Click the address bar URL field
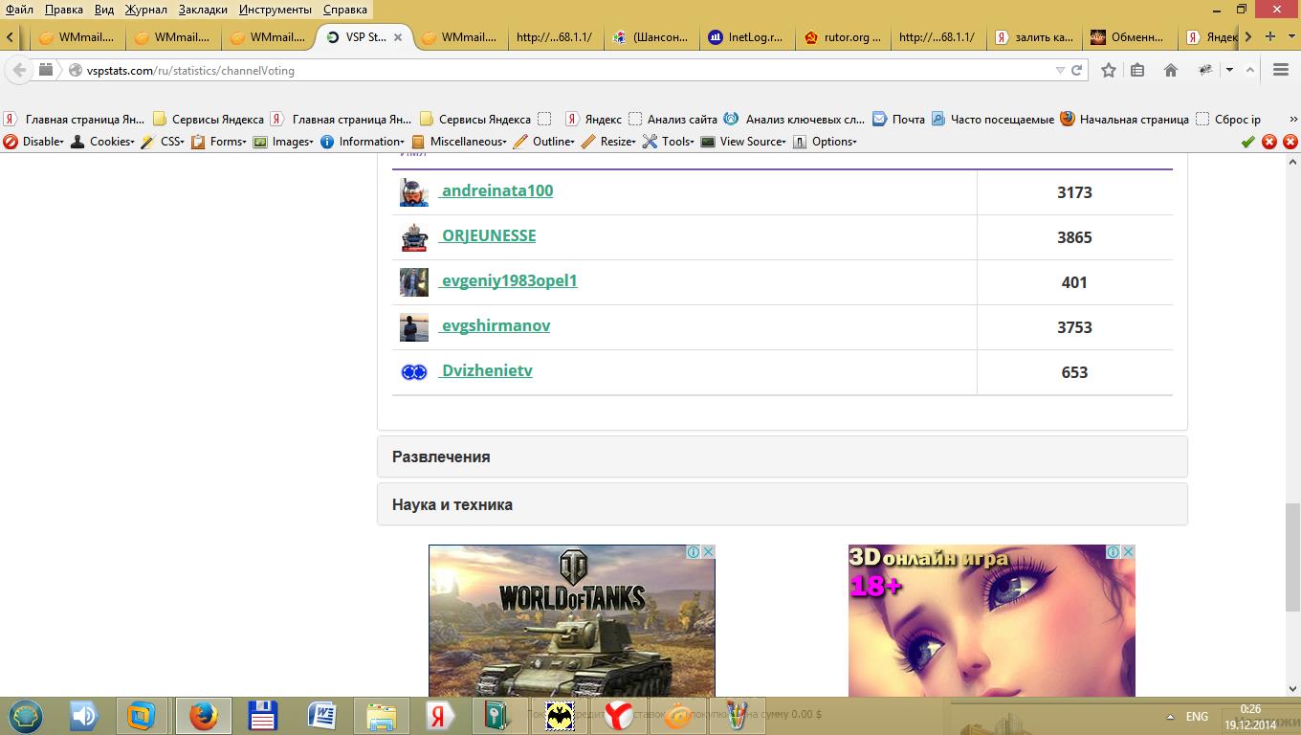1301x735 pixels. click(x=564, y=71)
